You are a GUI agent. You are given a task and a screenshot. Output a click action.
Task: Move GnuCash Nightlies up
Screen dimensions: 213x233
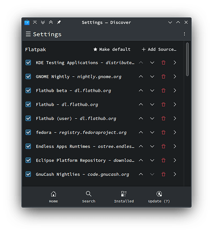[x=141, y=174]
